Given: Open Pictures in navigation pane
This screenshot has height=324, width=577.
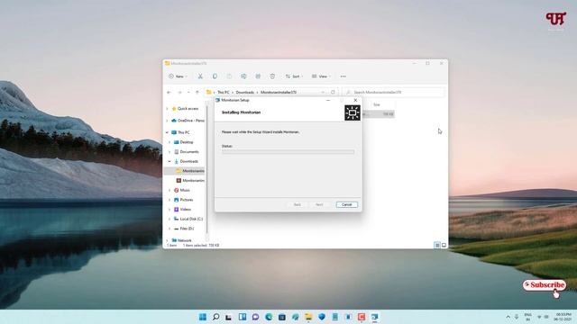Looking at the screenshot, I should click(184, 200).
